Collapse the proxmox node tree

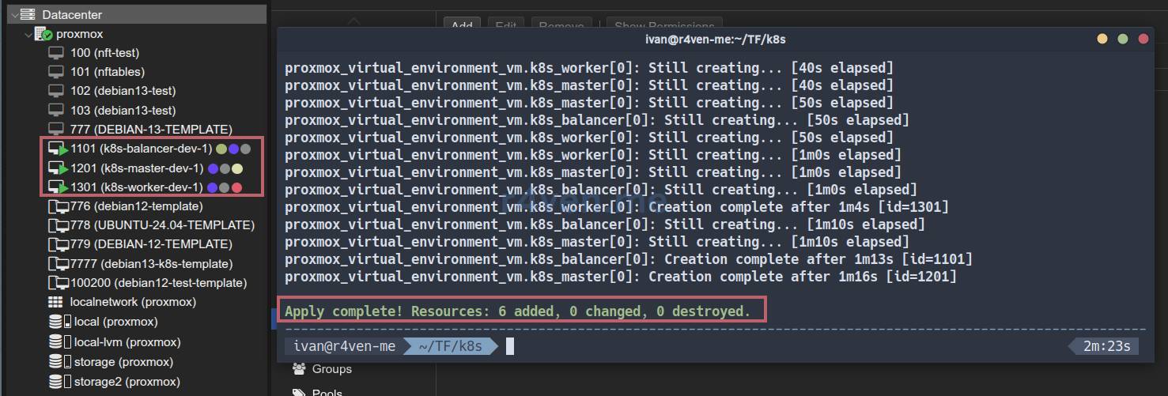coord(28,34)
